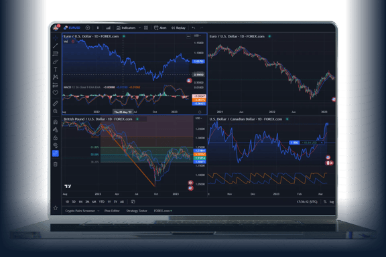Start bar Replay mode
The width and height of the screenshot is (386, 257).
point(178,28)
